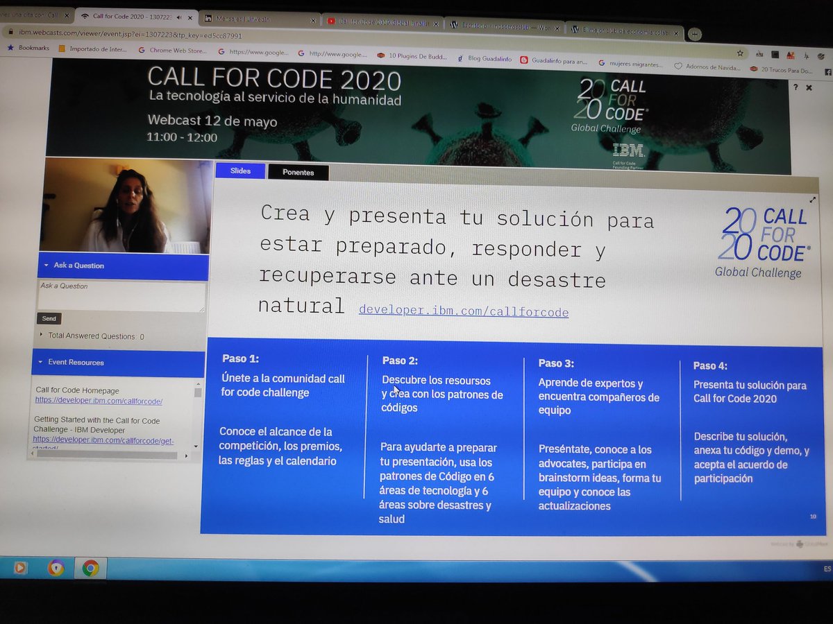Click the Ask a Question text box
The width and height of the screenshot is (833, 624).
(121, 297)
